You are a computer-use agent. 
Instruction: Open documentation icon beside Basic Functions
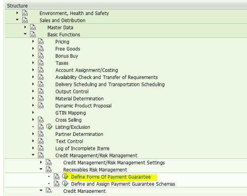tap(33, 34)
